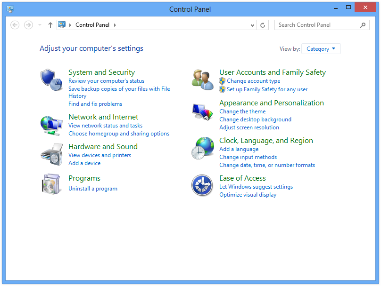Go up one level with arrow
381x286 pixels.
pyautogui.click(x=50, y=25)
